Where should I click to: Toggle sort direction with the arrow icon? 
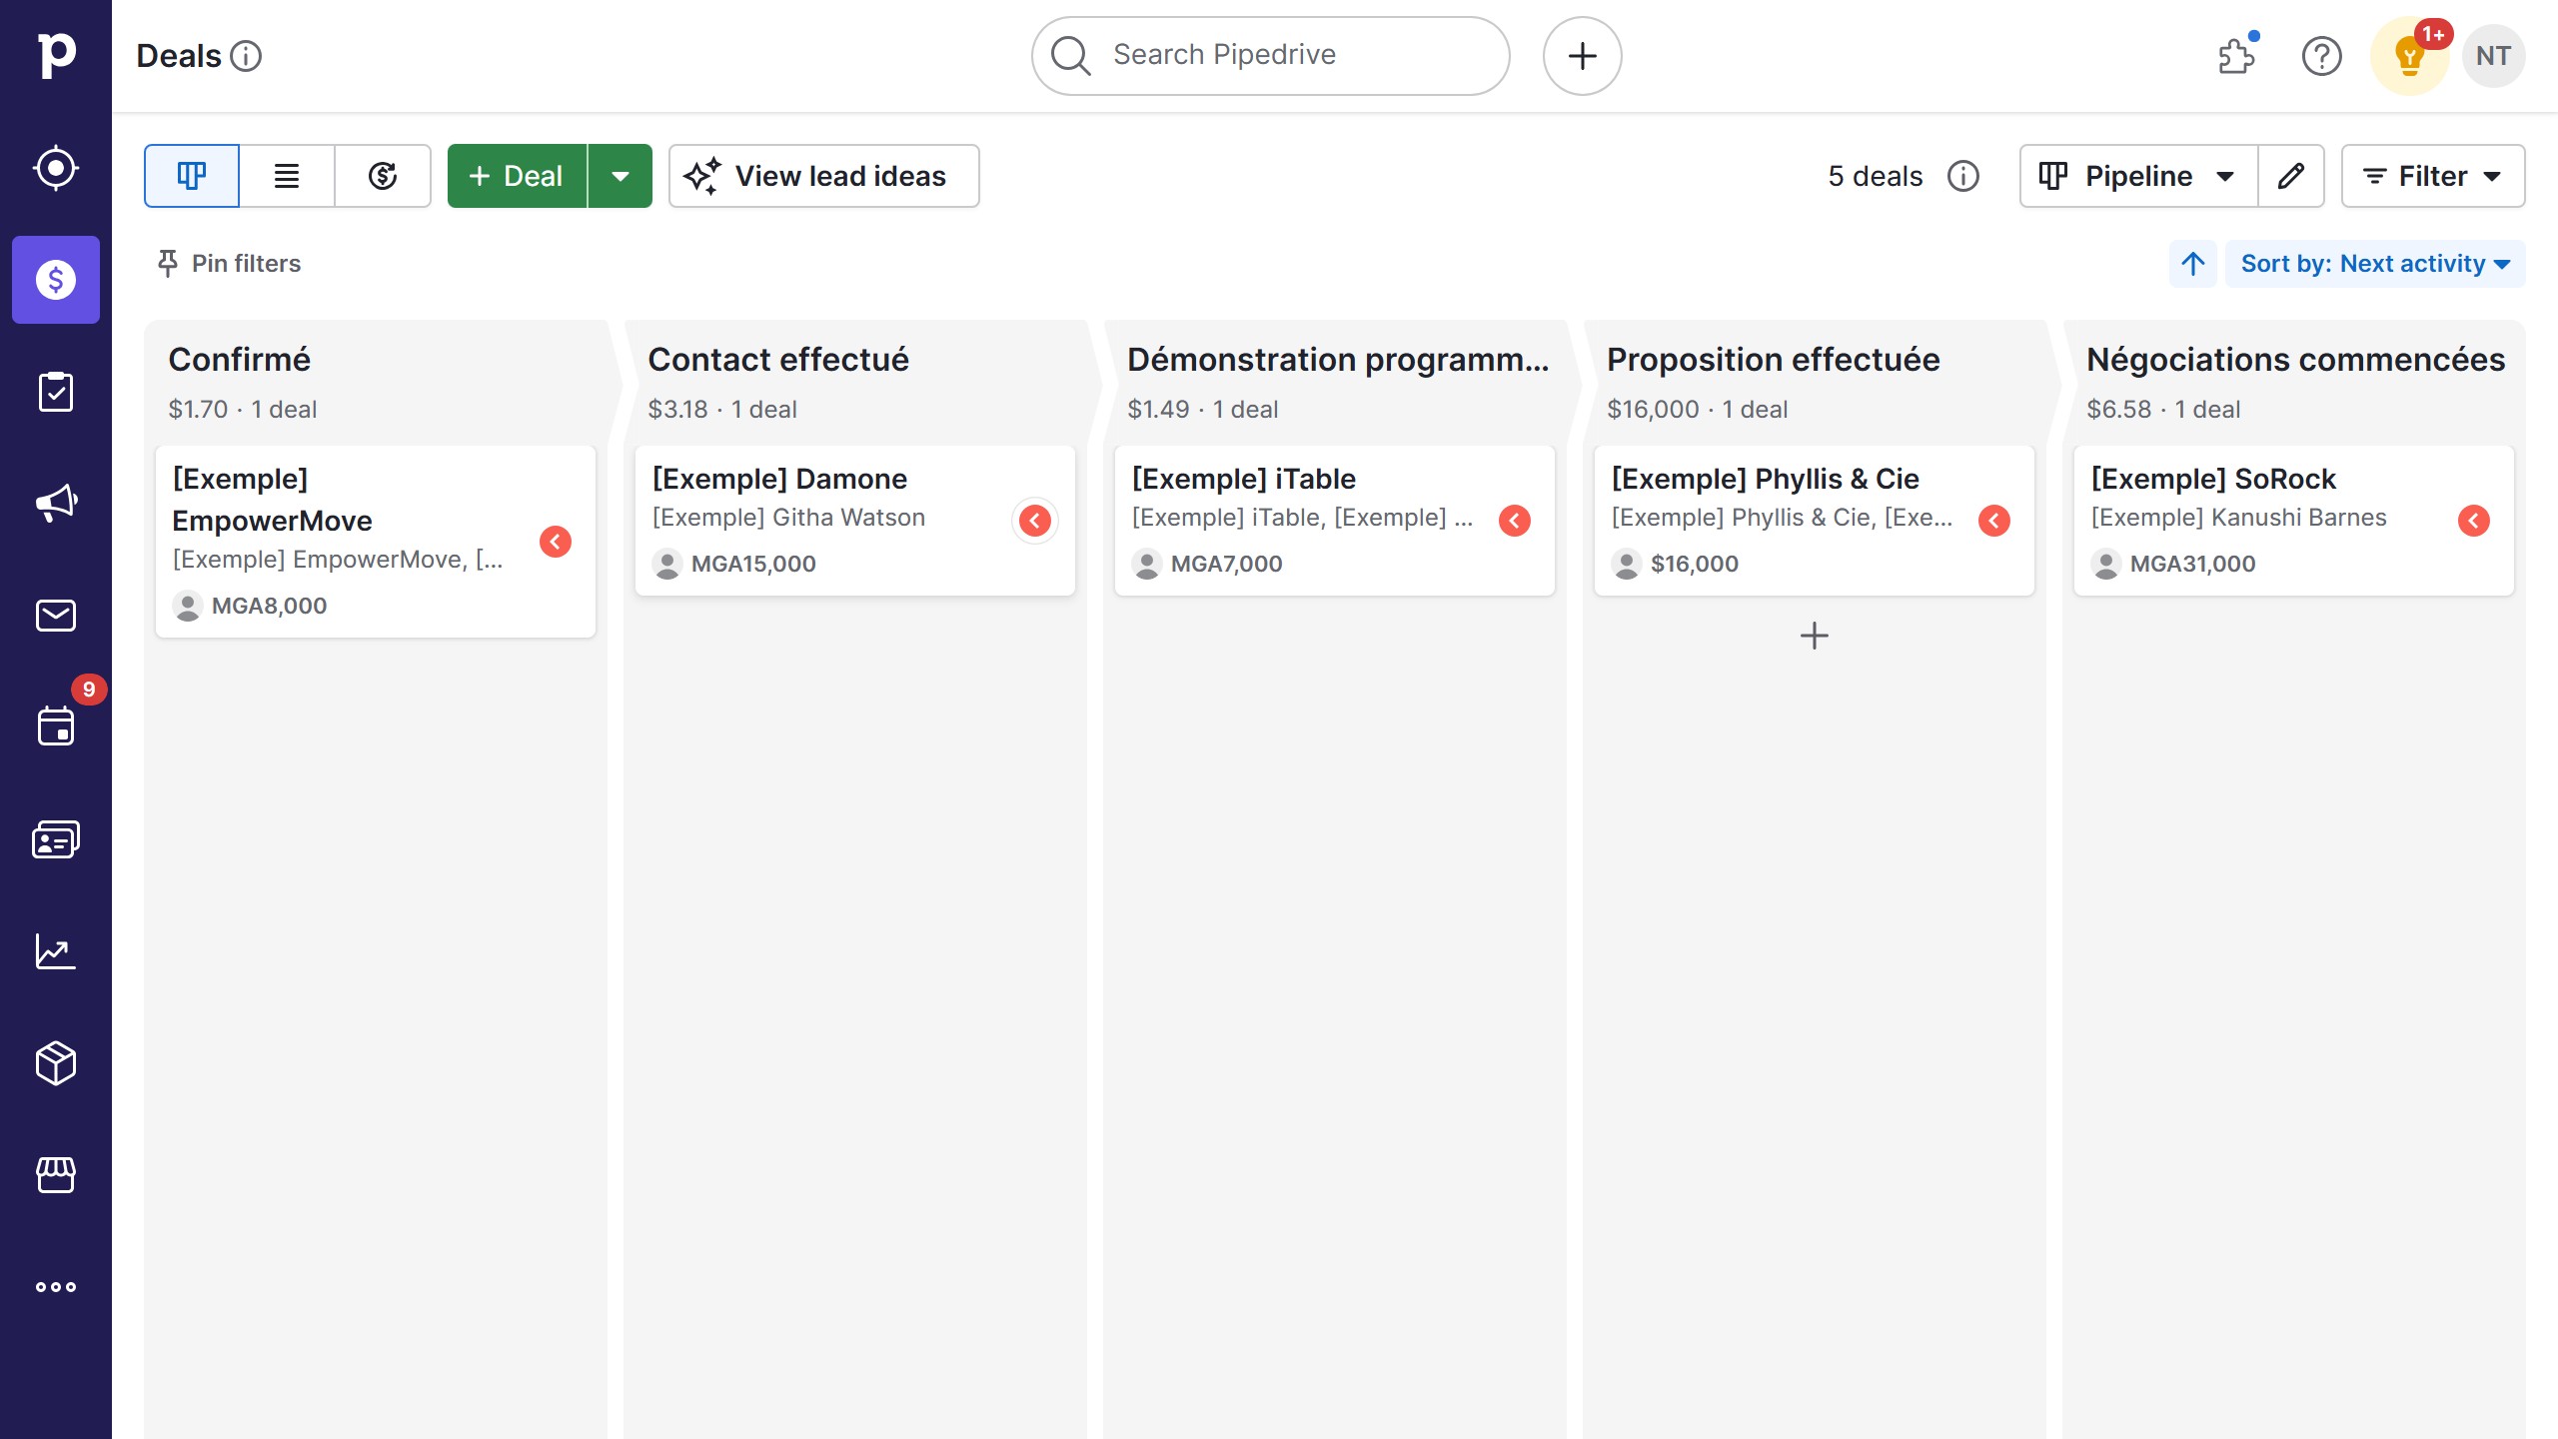pos(2192,264)
